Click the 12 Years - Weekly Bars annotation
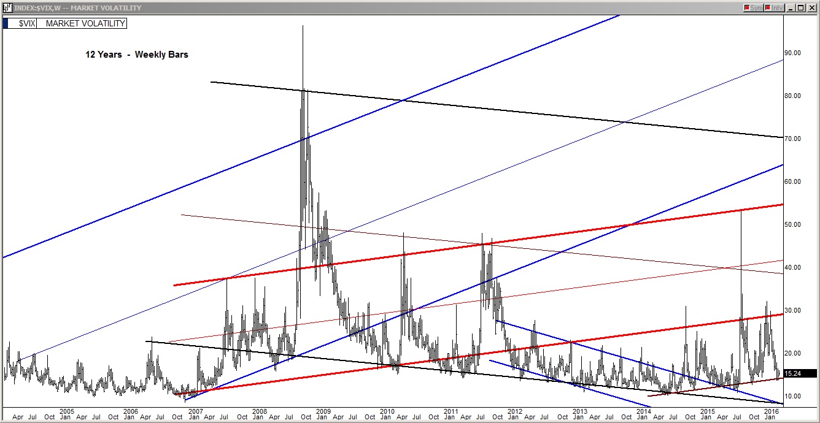This screenshot has width=820, height=423. pyautogui.click(x=136, y=55)
